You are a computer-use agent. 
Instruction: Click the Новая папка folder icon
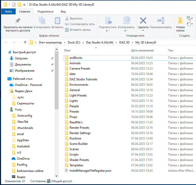click(180, 20)
